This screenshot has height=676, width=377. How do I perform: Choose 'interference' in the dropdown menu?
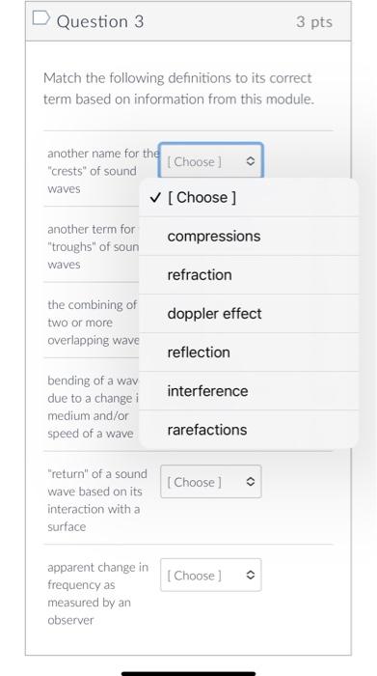click(x=249, y=391)
